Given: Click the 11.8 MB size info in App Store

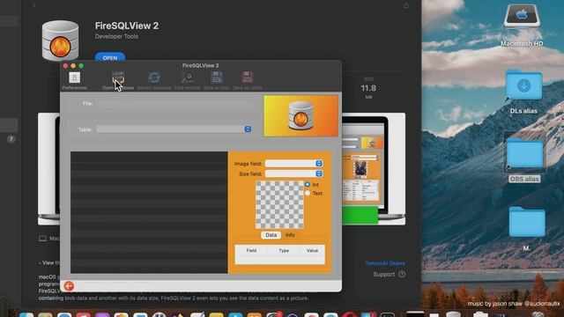Looking at the screenshot, I should tap(368, 88).
